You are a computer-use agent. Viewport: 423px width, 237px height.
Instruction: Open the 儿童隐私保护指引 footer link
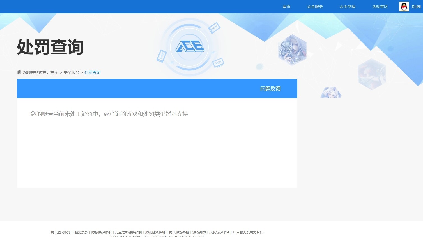click(x=128, y=232)
